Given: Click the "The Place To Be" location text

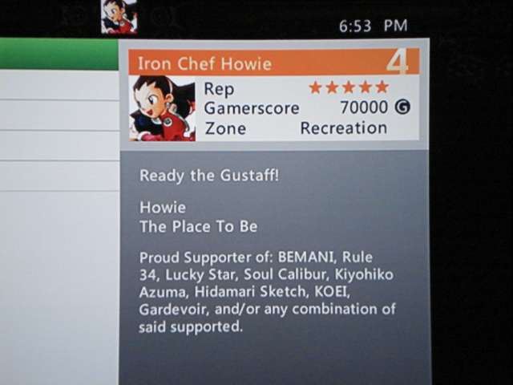Looking at the screenshot, I should 198,226.
